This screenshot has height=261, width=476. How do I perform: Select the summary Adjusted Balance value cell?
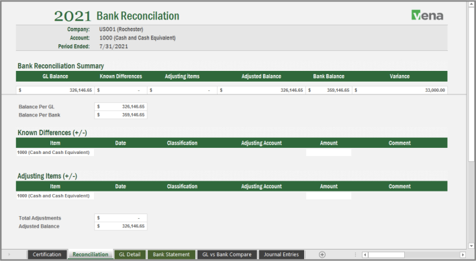pyautogui.click(x=261, y=90)
